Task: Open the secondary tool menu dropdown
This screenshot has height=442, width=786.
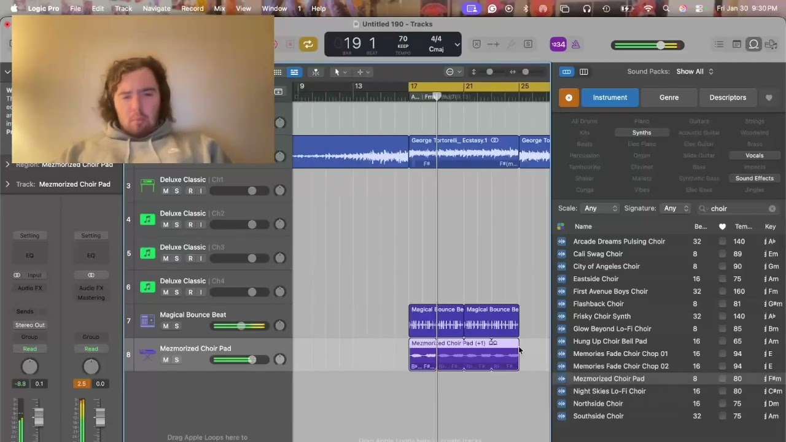Action: pyautogui.click(x=363, y=72)
